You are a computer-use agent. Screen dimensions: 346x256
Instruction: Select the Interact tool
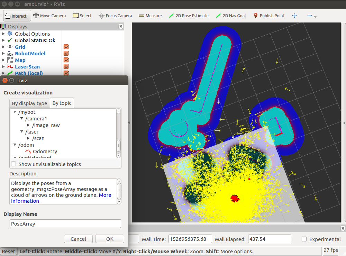click(17, 16)
